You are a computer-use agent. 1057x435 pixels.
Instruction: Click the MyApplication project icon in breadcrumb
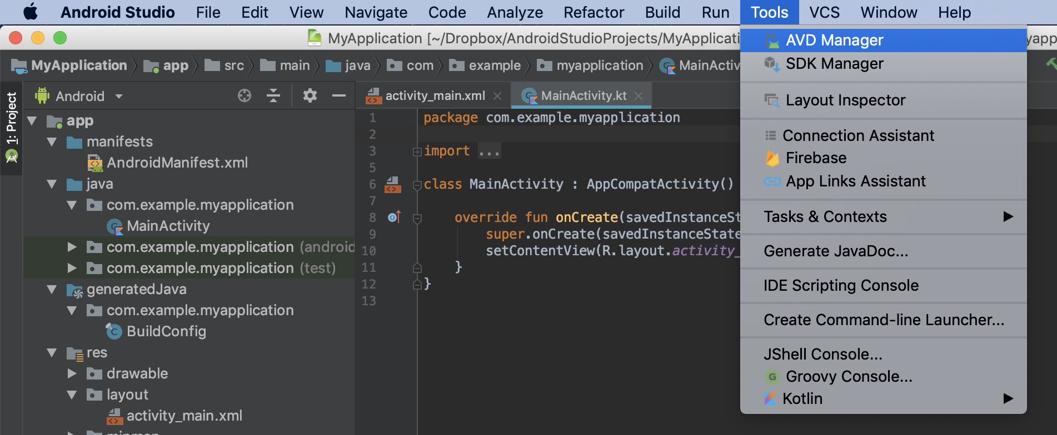tap(19, 66)
